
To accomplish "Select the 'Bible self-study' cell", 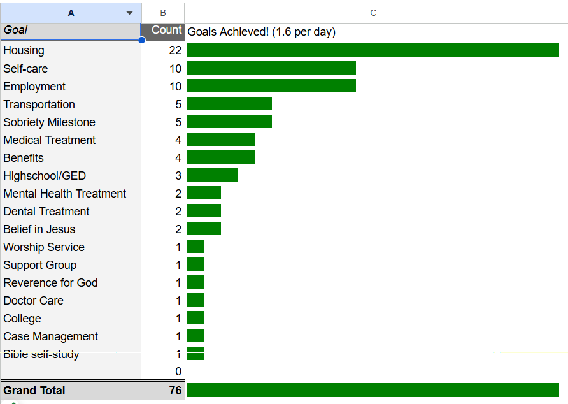I will pyautogui.click(x=71, y=354).
